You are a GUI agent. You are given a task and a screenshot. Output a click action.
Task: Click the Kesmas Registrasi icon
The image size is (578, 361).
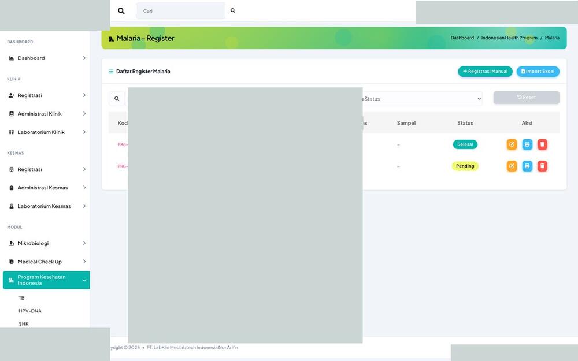(x=12, y=169)
